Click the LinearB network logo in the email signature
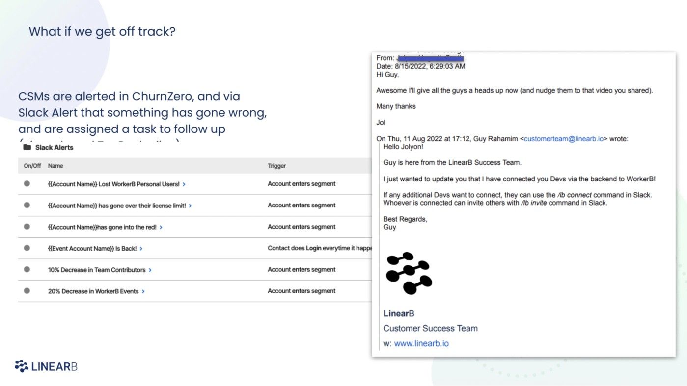687x386 pixels. pos(409,274)
